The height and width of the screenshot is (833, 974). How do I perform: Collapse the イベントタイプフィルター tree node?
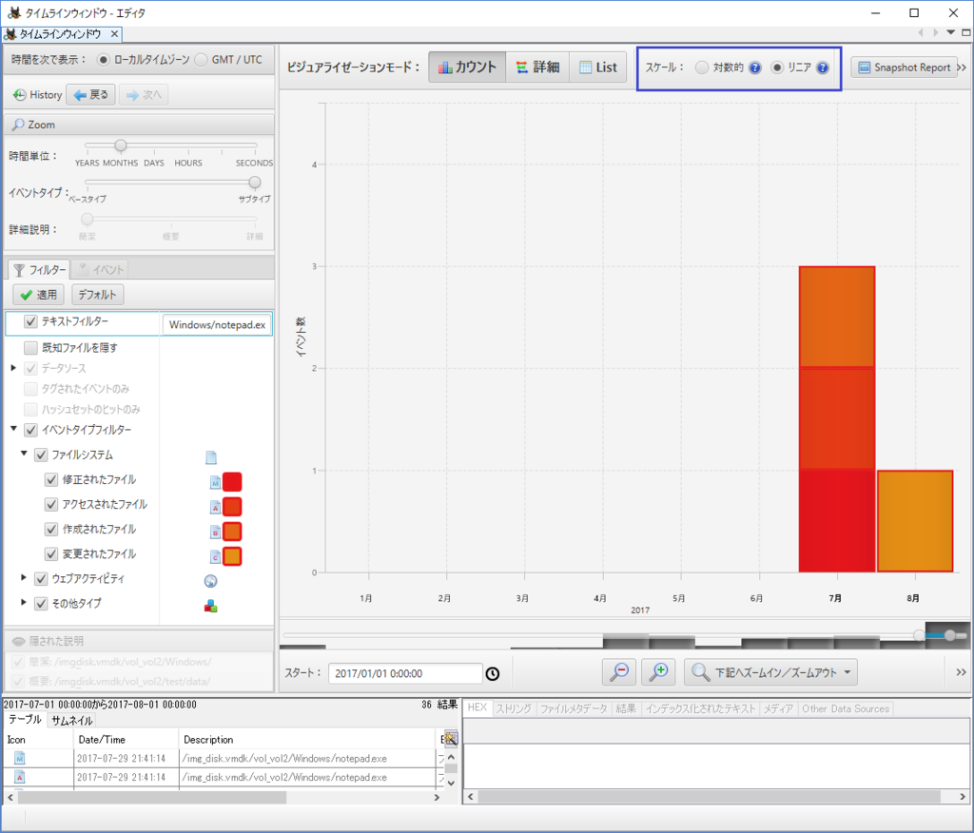point(13,429)
